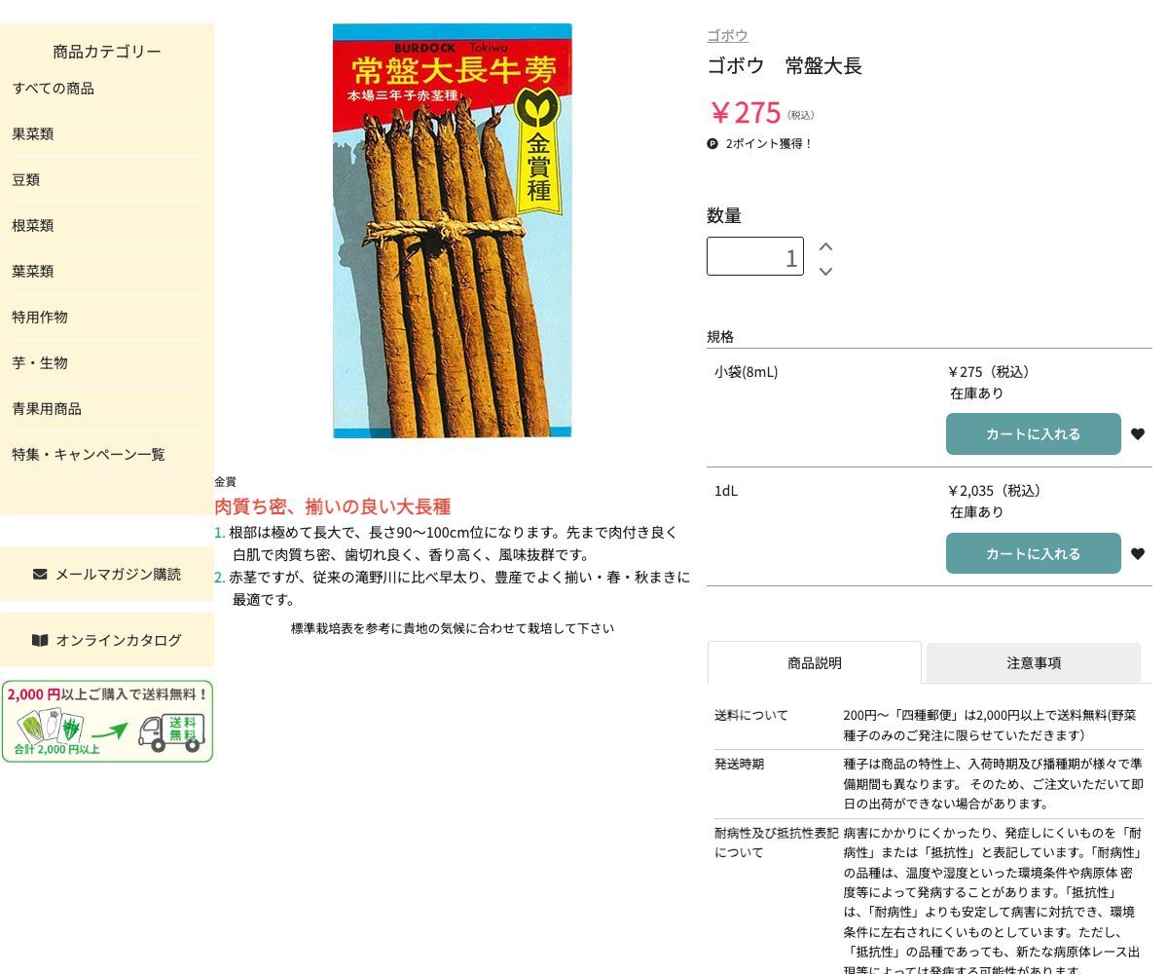Click the P points icon near the price
The height and width of the screenshot is (974, 1168).
[x=712, y=143]
